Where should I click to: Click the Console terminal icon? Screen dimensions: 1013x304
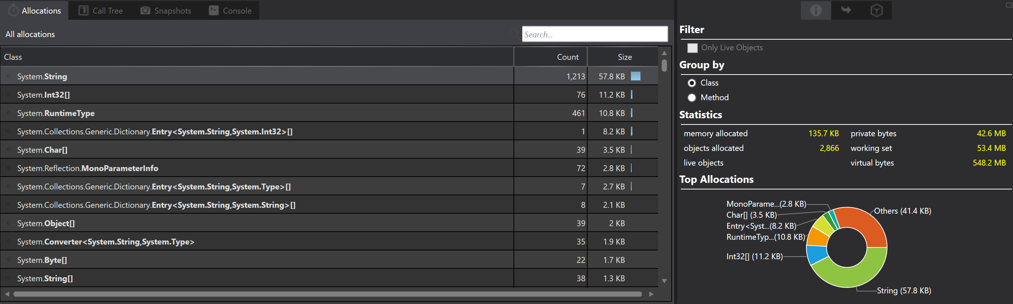(x=214, y=11)
